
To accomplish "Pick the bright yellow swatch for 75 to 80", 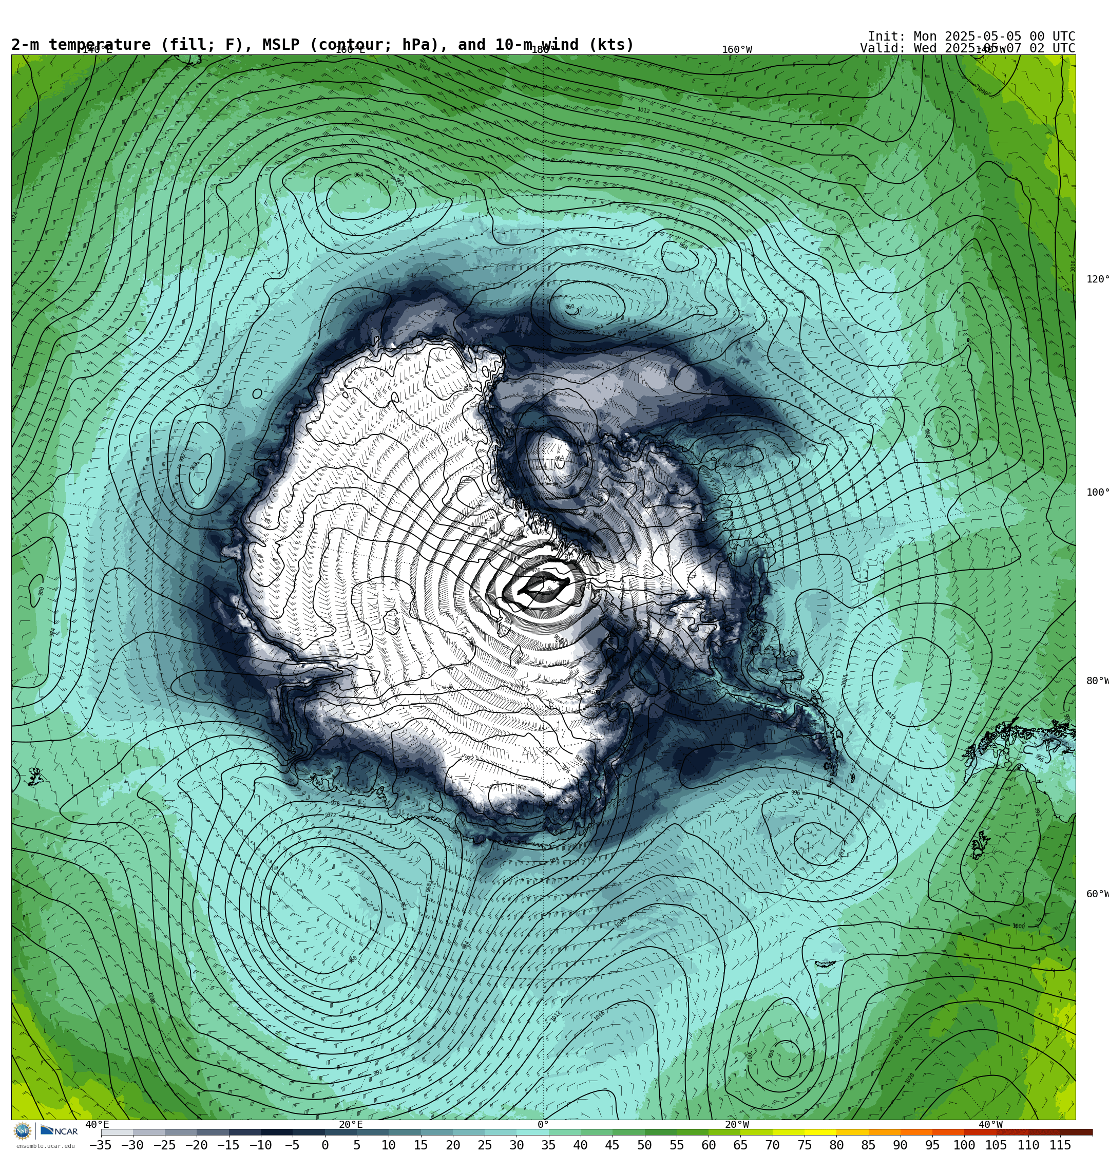I will coord(820,1132).
